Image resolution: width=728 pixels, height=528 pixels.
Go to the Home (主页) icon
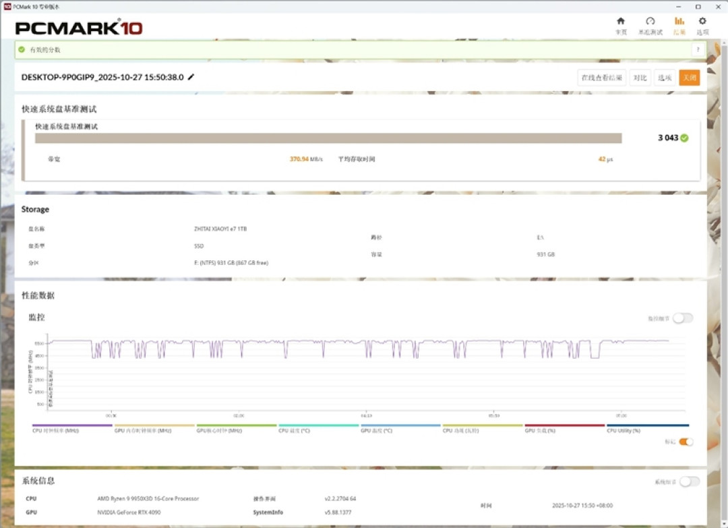(621, 22)
